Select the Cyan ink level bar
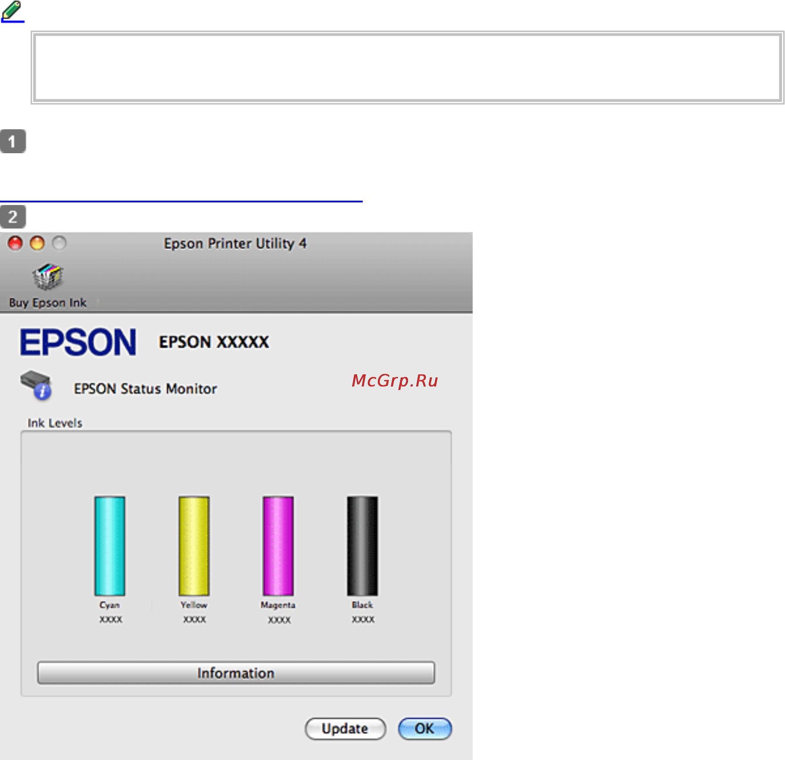The image size is (785, 760). pos(110,546)
